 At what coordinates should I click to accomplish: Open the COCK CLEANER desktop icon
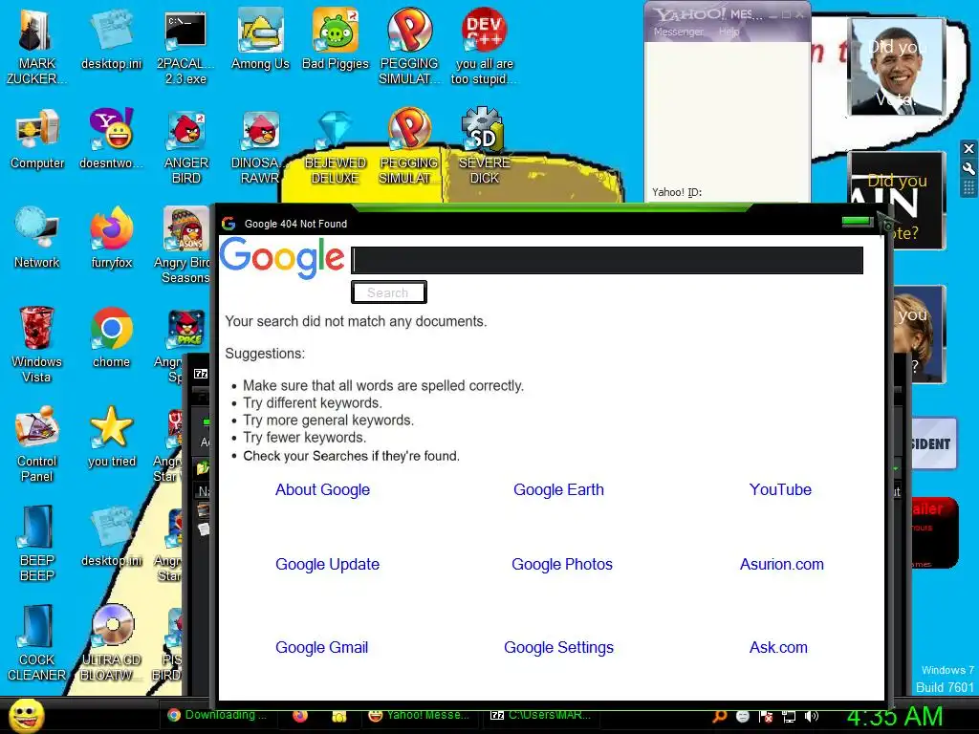pos(37,642)
